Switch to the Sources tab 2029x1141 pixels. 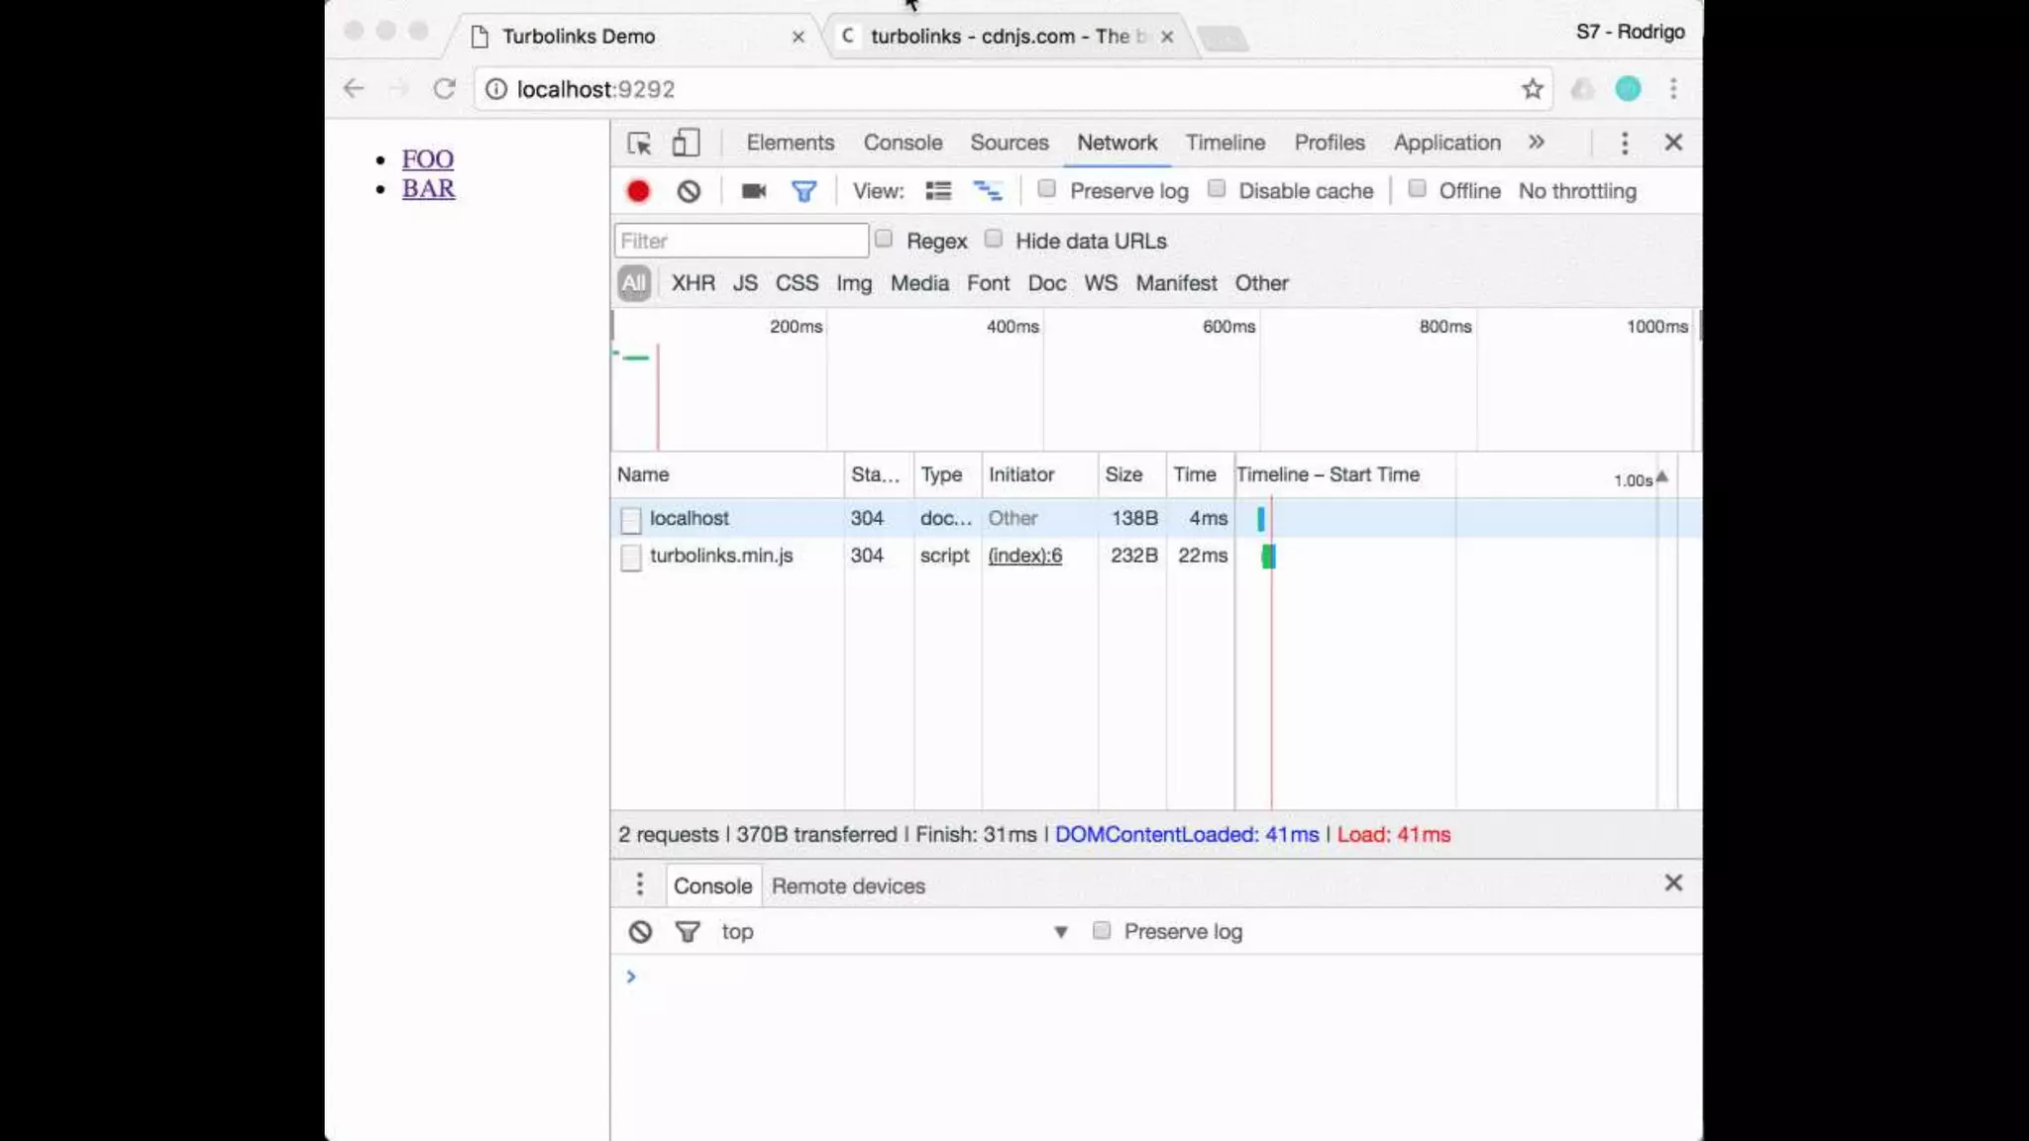click(1009, 143)
